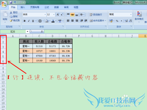The width and height of the screenshot is (147, 110).
Task: Center text horizontally
Action: click(x=72, y=21)
